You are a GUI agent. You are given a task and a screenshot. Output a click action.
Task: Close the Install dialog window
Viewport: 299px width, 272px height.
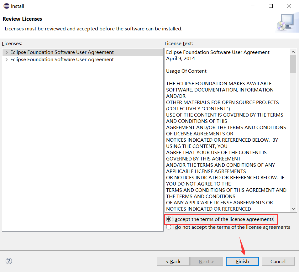click(289, 6)
